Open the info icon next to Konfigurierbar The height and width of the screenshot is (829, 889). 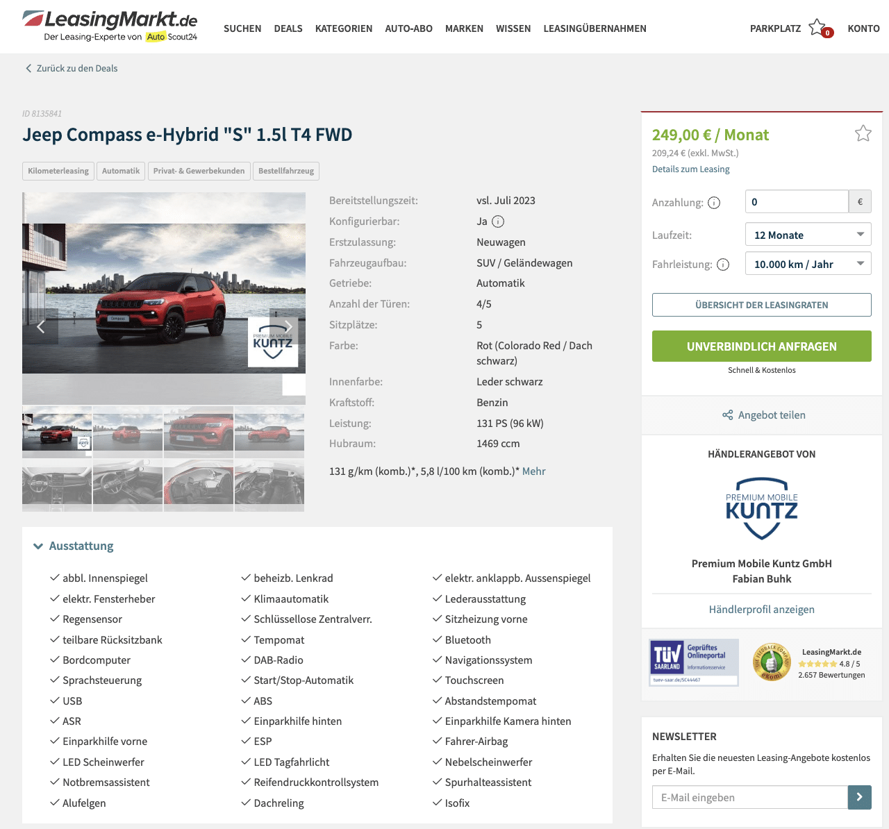pos(498,221)
